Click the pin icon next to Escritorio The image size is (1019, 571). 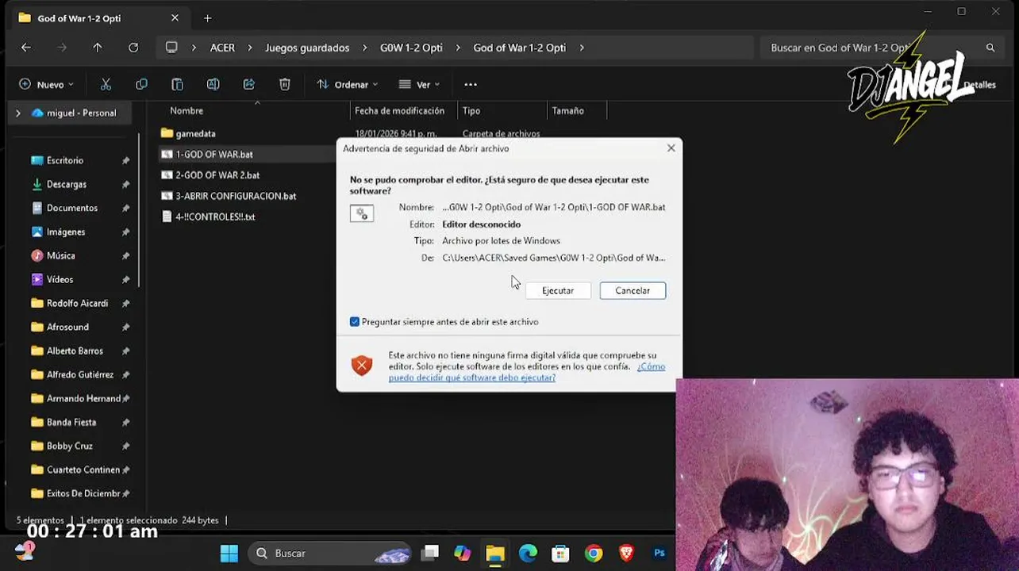[x=125, y=160]
